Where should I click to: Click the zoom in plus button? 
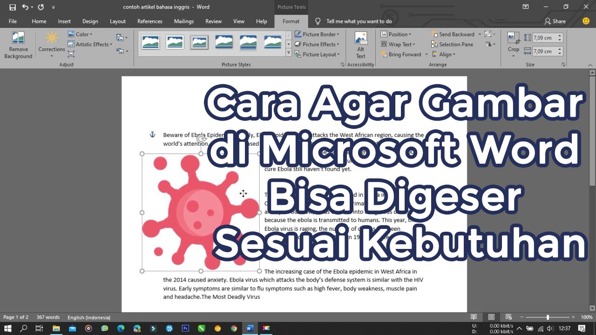[x=574, y=317]
